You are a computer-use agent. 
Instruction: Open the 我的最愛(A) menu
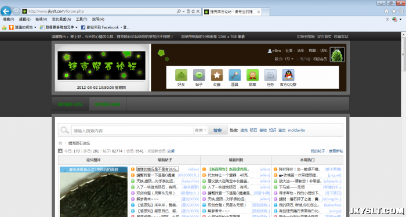(x=61, y=19)
